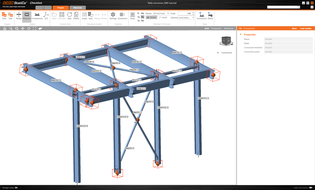This screenshot has width=315, height=190.
Task: Click the Load update button
Action: 306,28
